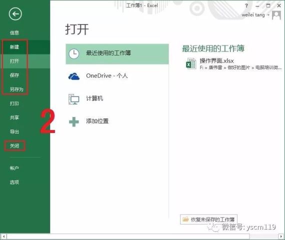Click the computer monitor icon
Viewport: 285px width, 240px height.
[74, 99]
